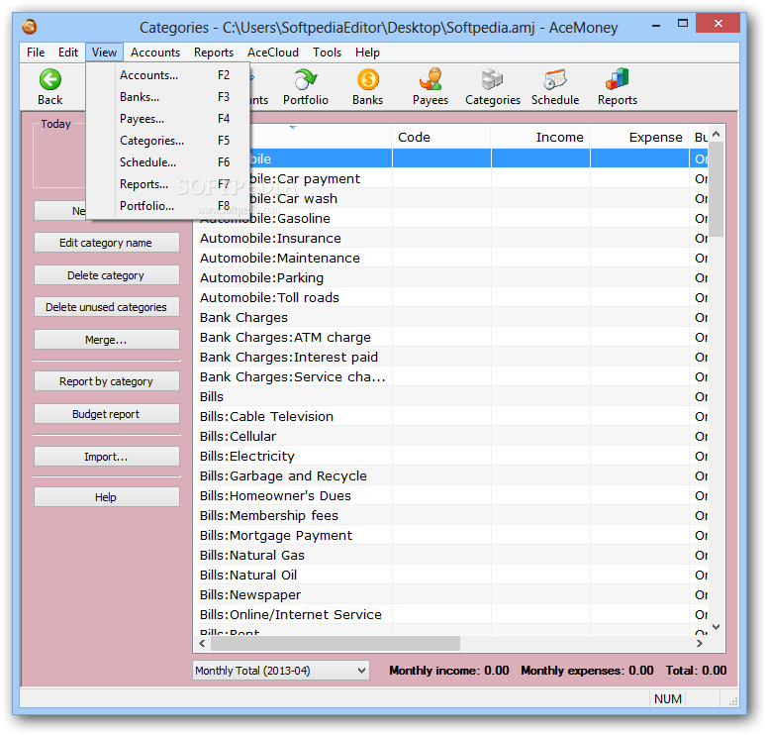Open the Help menu in menu bar
The image size is (767, 735).
tap(367, 52)
